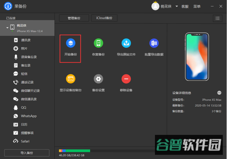Open account dropdown arrow beside 桃花侠
Screen dimensions: 227x159
click(177, 6)
